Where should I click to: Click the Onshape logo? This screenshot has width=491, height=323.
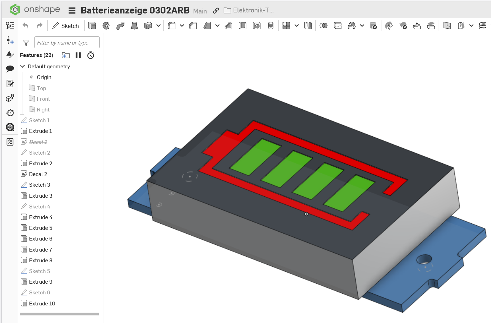tap(35, 10)
